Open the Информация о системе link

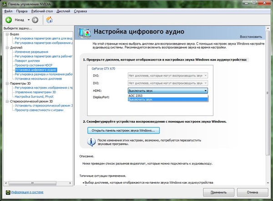(27, 192)
